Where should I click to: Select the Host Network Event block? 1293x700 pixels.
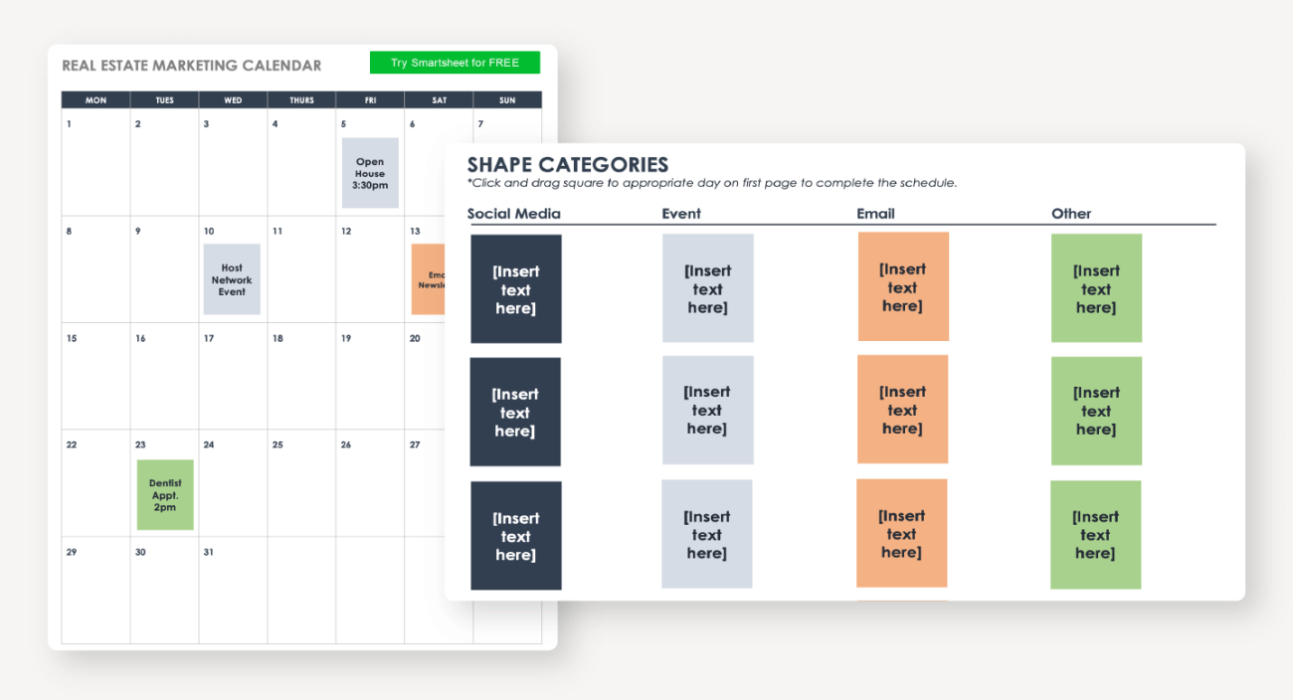pyautogui.click(x=232, y=279)
